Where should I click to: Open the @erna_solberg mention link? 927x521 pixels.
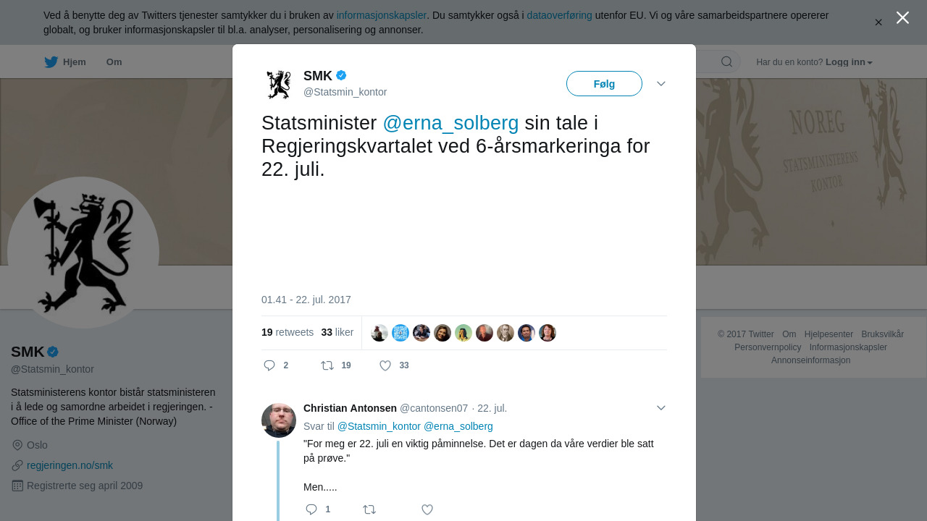pyautogui.click(x=450, y=123)
